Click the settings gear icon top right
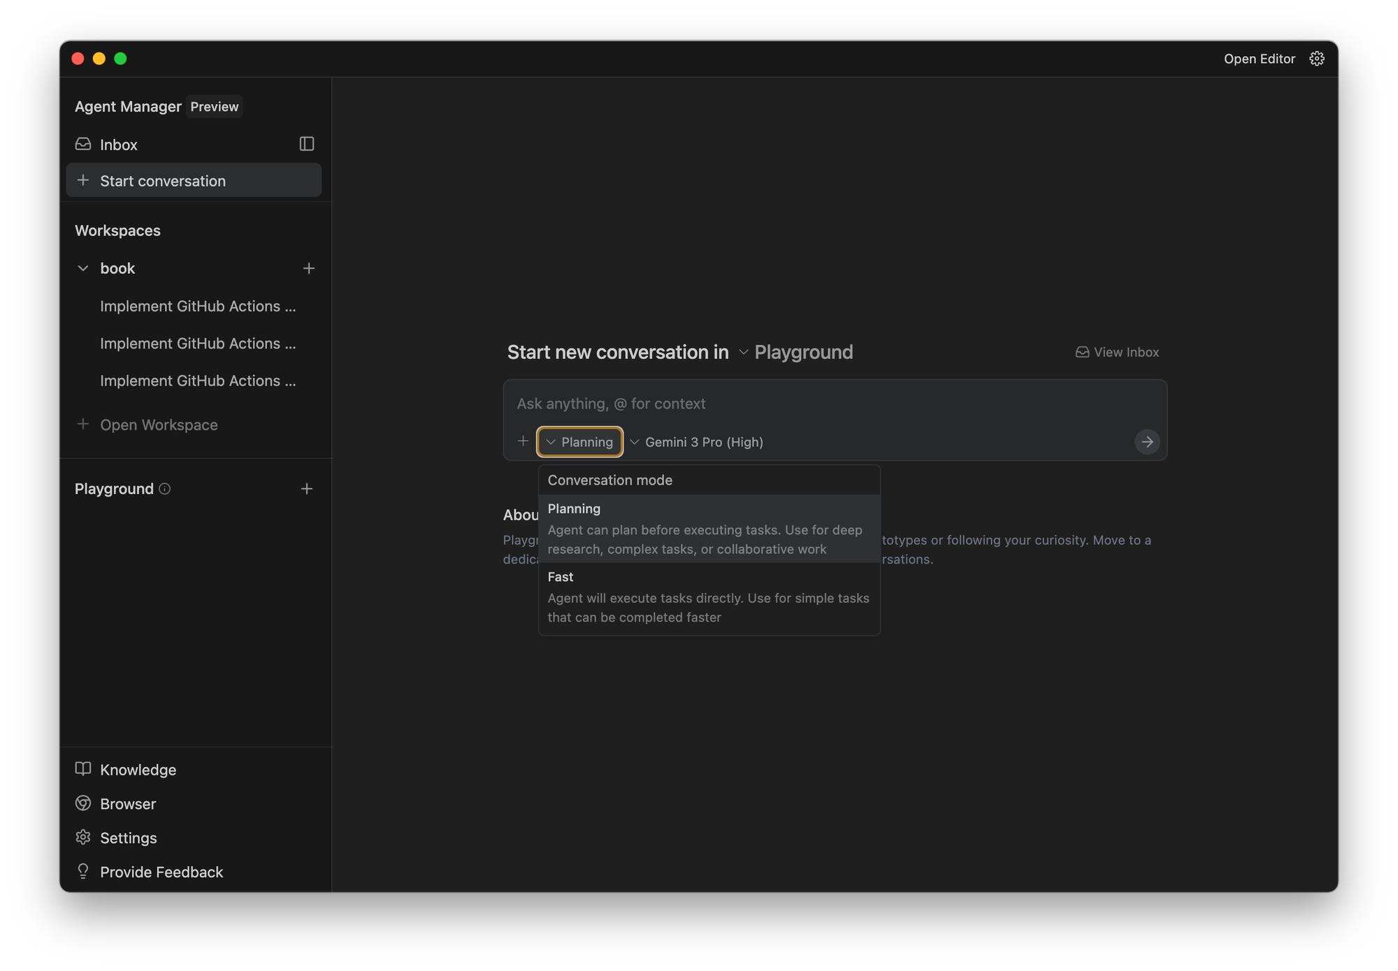The height and width of the screenshot is (971, 1398). pyautogui.click(x=1317, y=59)
